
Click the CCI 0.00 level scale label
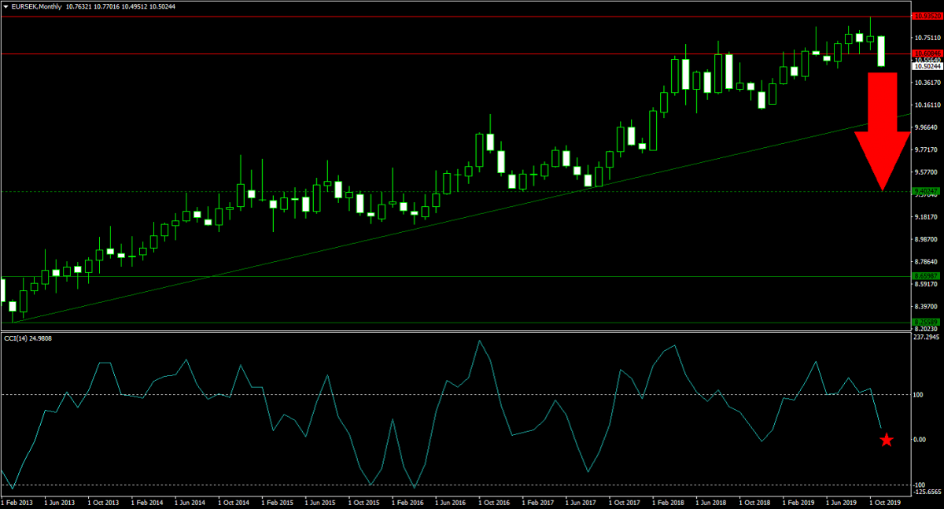pos(918,440)
